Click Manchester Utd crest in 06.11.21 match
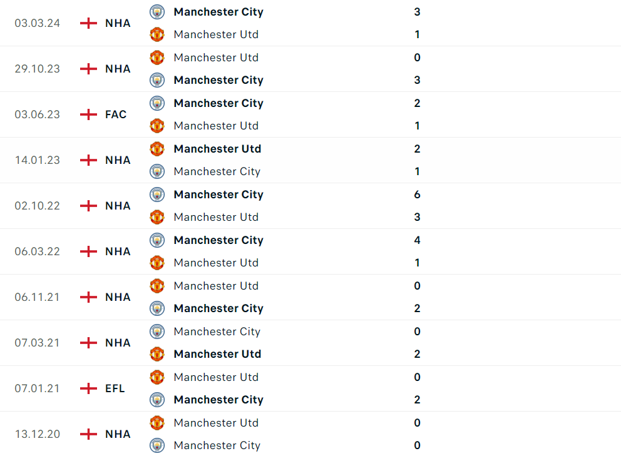Screen dimensions: 621x456 click(x=157, y=286)
